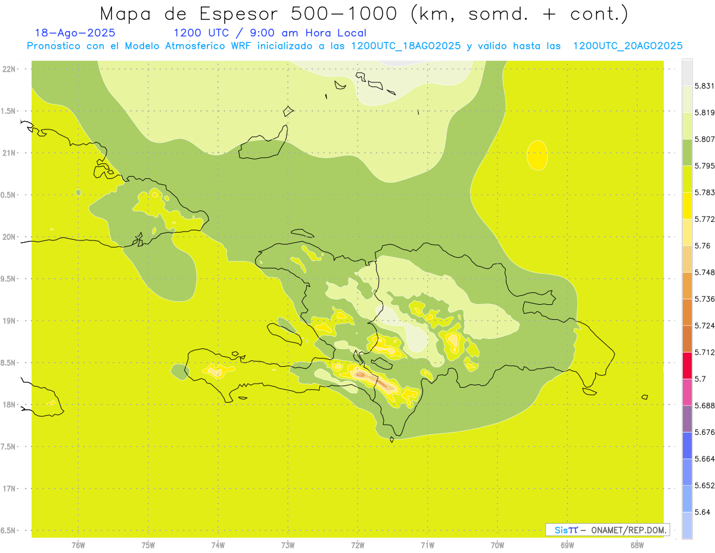Click the WRF model forecast description line
Viewport: 715px width, 553px height.
coord(355,46)
